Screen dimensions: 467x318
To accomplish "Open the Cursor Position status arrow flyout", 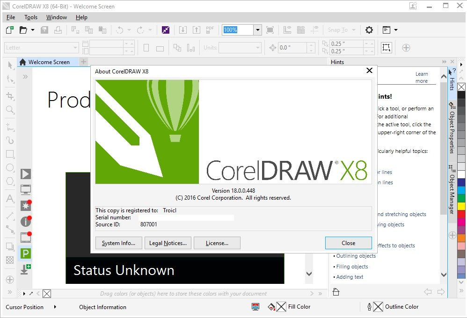I will point(55,307).
